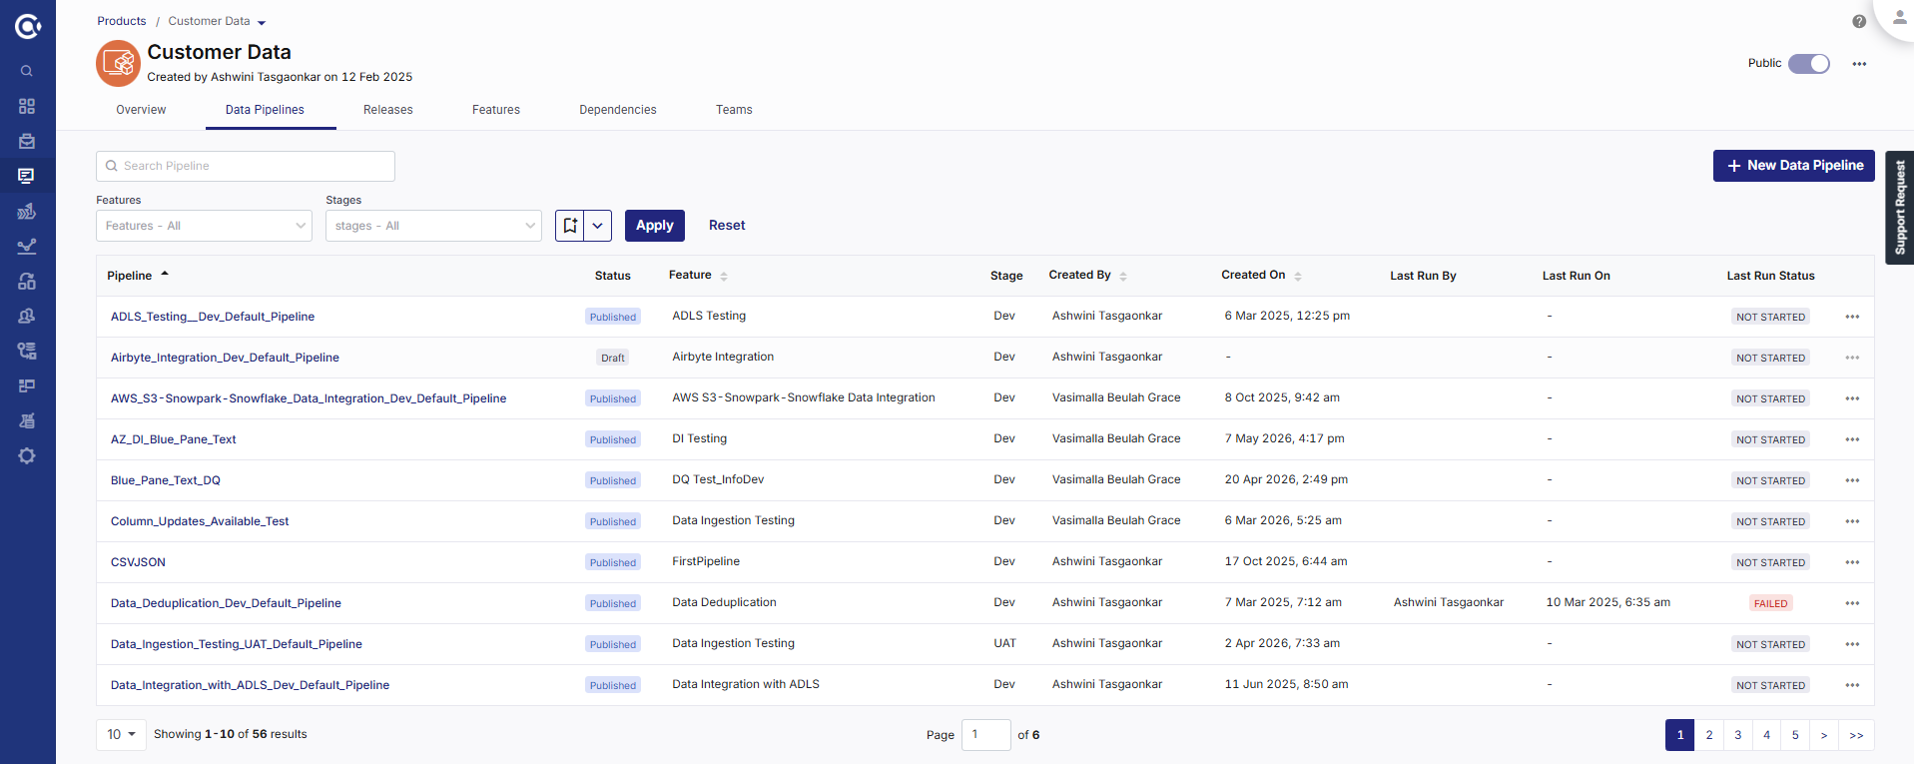Image resolution: width=1914 pixels, height=764 pixels.
Task: Click the Customer Data product logo
Action: [119, 64]
